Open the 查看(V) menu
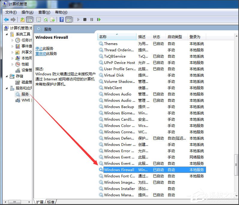 click(44, 12)
